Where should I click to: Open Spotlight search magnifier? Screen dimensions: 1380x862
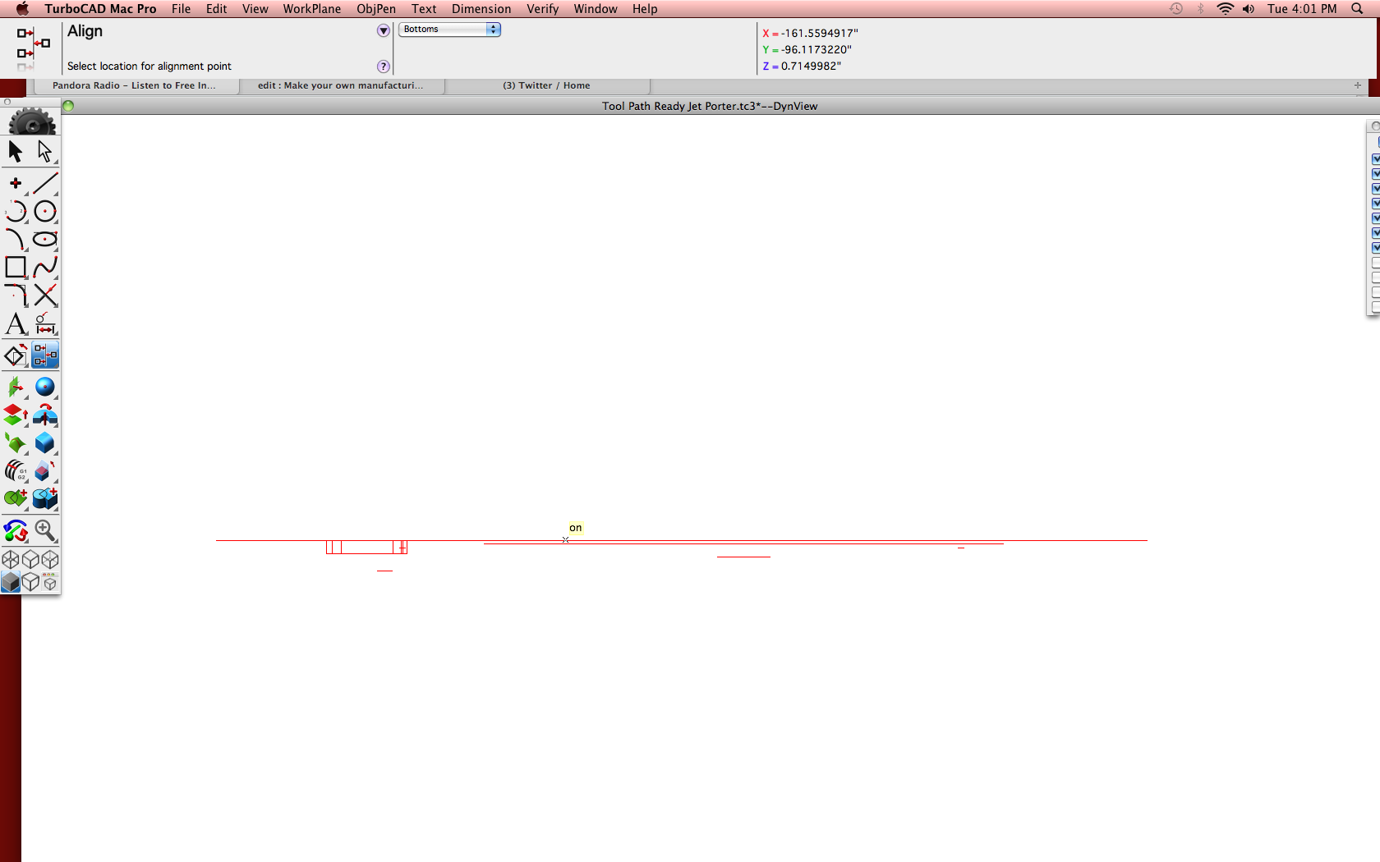tap(1357, 9)
